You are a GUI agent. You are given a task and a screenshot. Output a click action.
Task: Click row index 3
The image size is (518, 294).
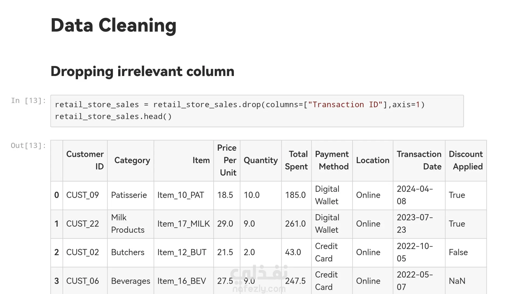(x=57, y=281)
